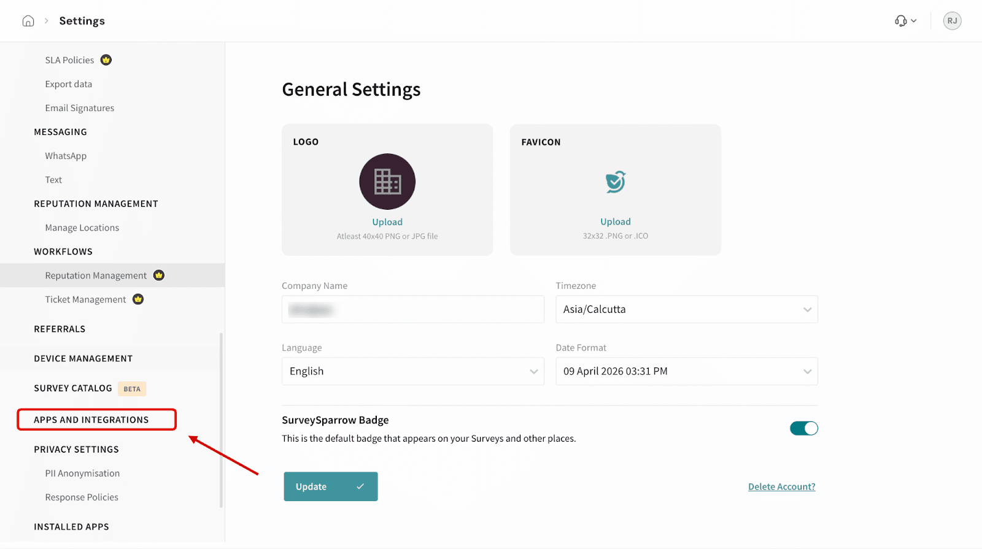Viewport: 982px width, 549px height.
Task: Open Response Policies settings
Action: (82, 497)
